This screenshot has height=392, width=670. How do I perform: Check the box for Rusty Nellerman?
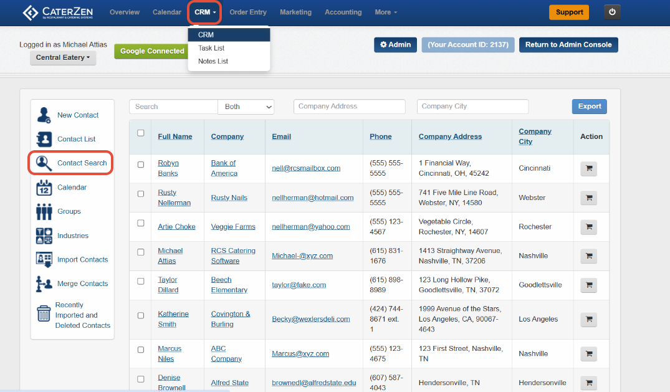click(141, 194)
